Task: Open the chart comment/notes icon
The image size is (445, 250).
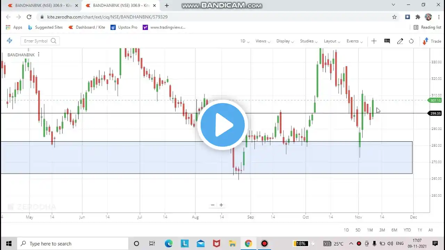Action: pos(387,41)
